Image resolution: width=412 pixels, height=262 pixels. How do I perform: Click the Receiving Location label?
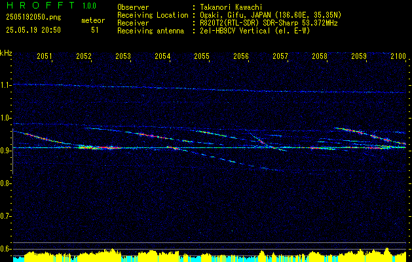[x=153, y=15]
